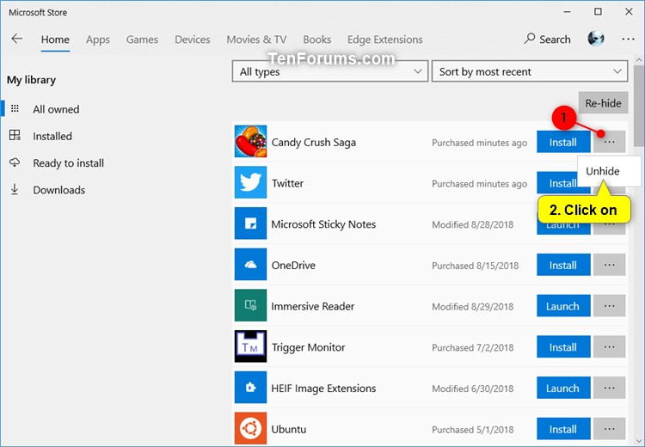645x447 pixels.
Task: Open the Twitter app icon
Action: click(x=250, y=182)
